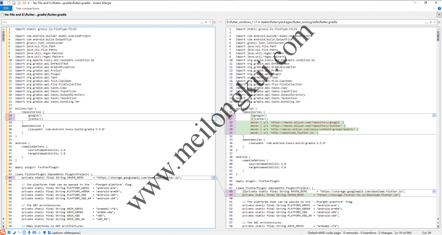This screenshot has height=235, width=442.
Task: Click the Sogou input method icon in taskbar
Action: coord(4,232)
